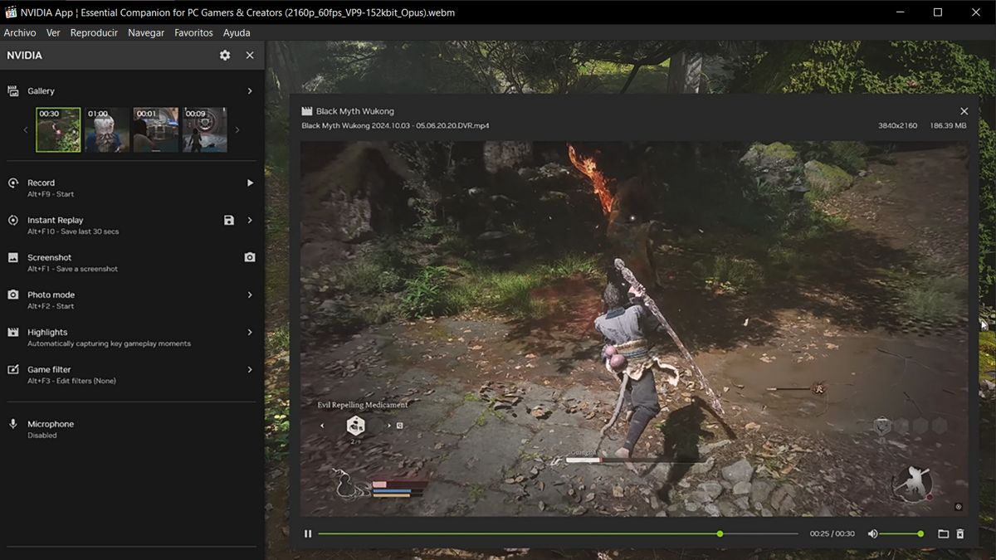This screenshot has height=560, width=996.
Task: Open NVIDIA app settings gear
Action: 224,55
